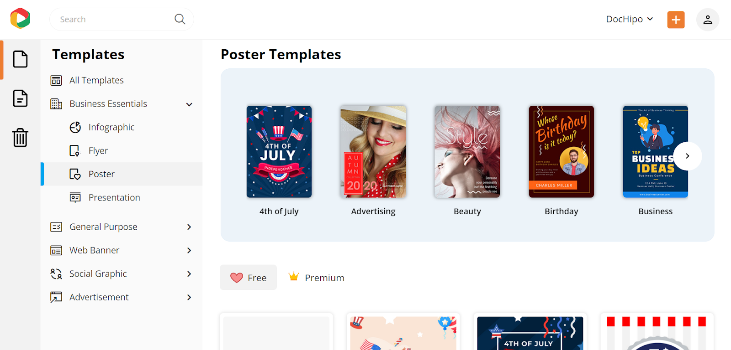Click the Social Graphic people icon
This screenshot has width=731, height=350.
56,274
